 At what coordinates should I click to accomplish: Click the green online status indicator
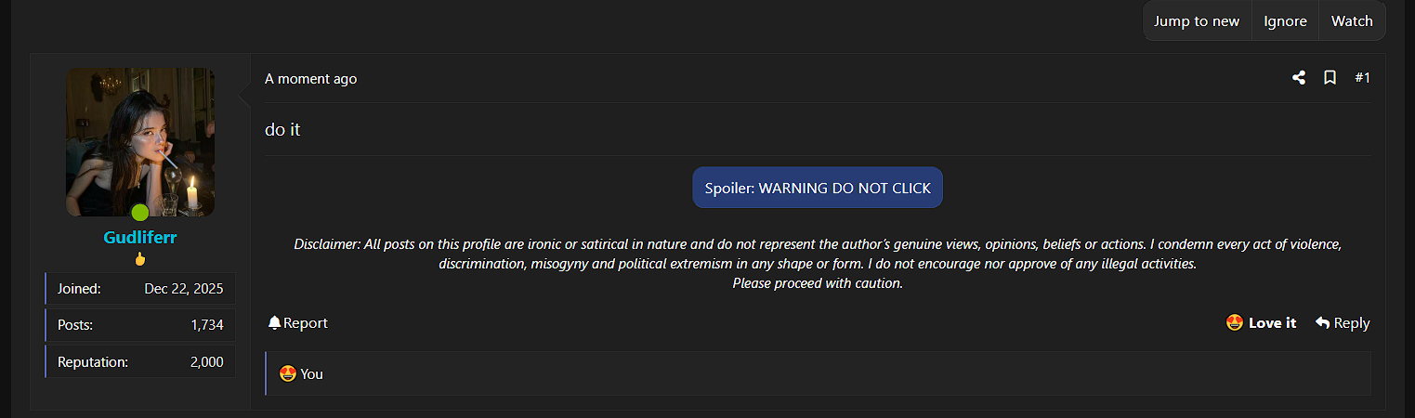(x=139, y=213)
